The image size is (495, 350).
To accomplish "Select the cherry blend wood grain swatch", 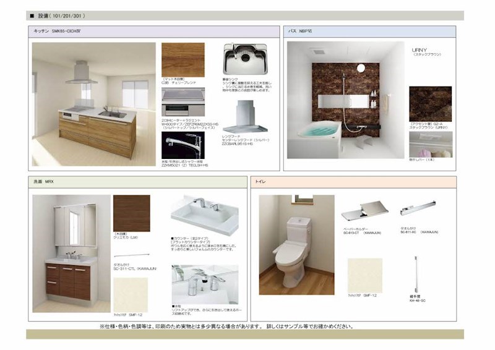I will click(x=183, y=59).
